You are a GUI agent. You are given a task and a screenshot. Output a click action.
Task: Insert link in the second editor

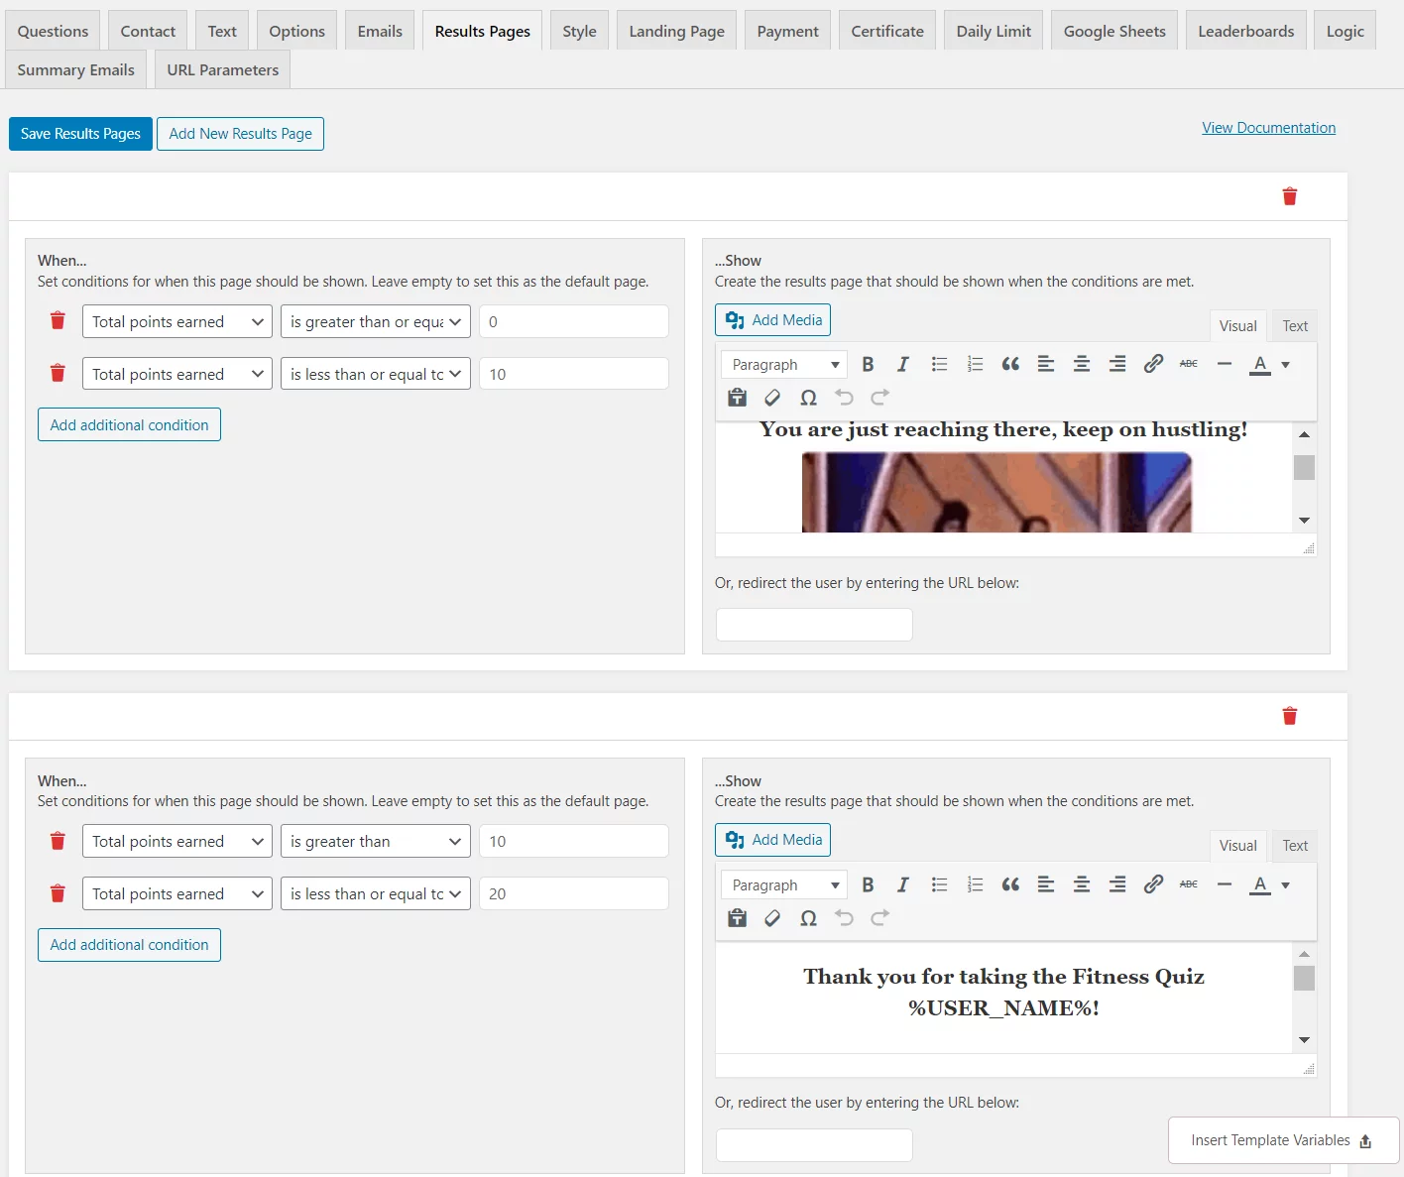pyautogui.click(x=1153, y=884)
